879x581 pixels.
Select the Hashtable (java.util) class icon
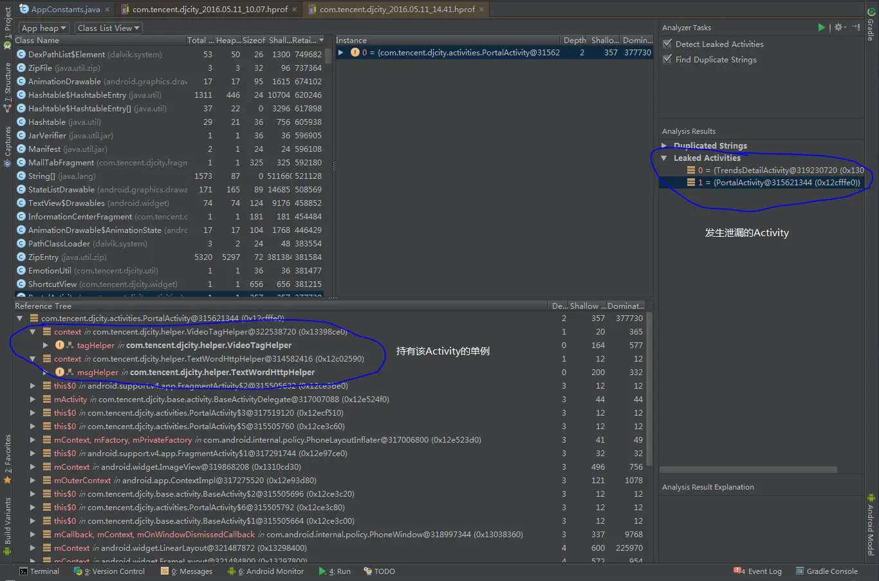click(21, 122)
